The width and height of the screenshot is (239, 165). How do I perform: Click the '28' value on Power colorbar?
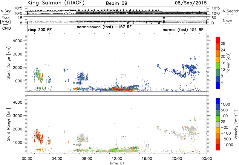tap(223, 43)
